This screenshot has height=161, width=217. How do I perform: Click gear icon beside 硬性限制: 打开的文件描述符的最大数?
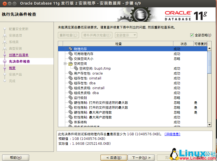pyautogui.click(x=70, y=102)
